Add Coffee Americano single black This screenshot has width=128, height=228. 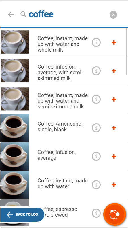point(114,128)
